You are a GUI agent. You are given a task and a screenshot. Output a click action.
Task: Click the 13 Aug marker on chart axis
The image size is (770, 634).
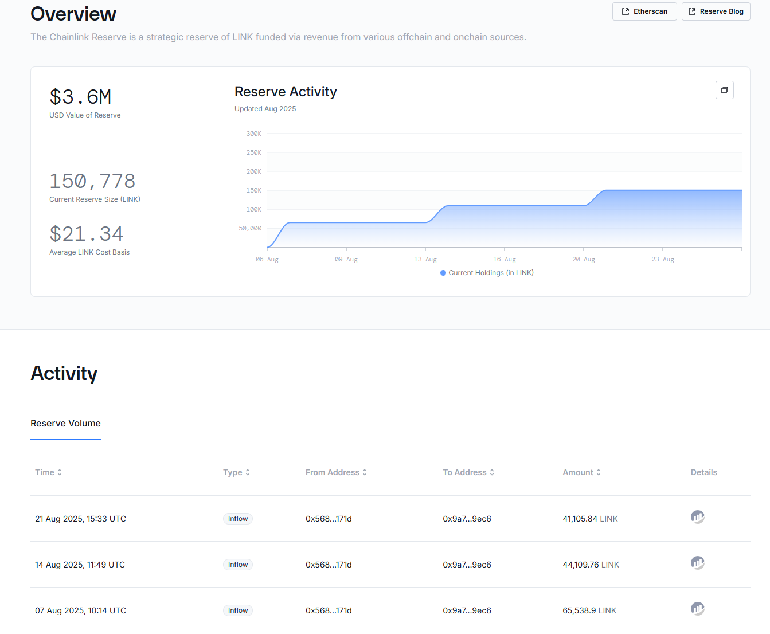tap(425, 259)
